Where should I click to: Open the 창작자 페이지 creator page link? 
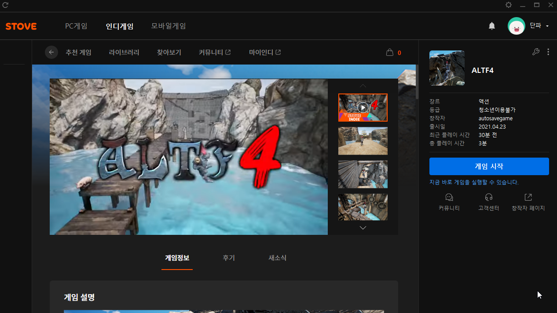click(528, 202)
